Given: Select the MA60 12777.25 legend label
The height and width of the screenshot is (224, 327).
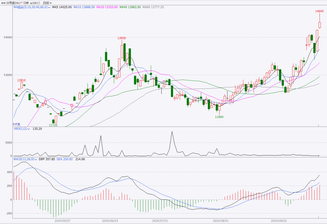Looking at the screenshot, I should pyautogui.click(x=153, y=7).
